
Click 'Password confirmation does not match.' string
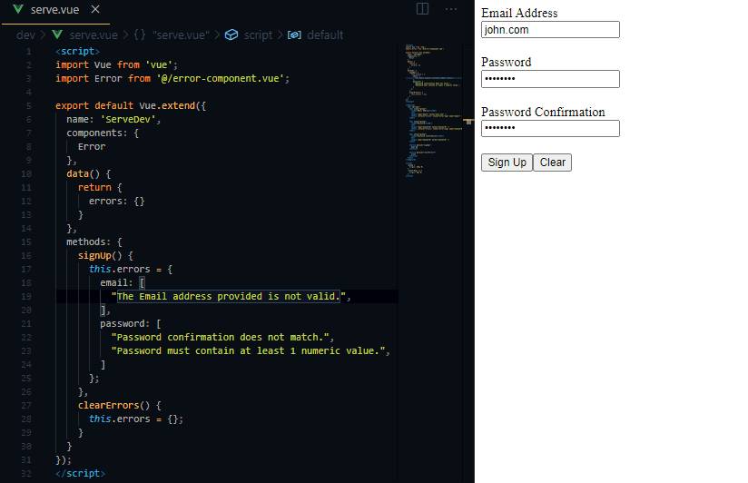(222, 337)
